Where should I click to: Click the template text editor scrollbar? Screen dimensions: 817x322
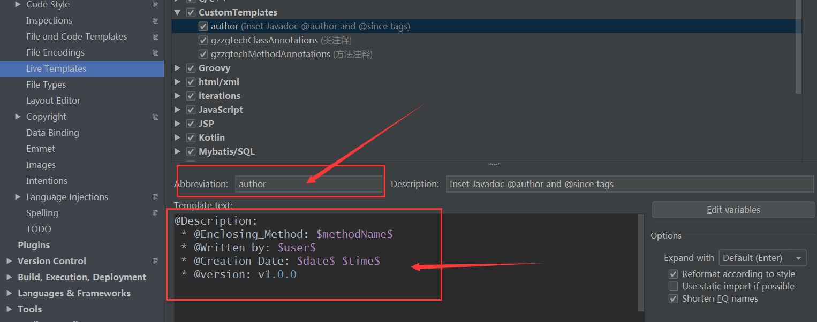tap(641, 262)
